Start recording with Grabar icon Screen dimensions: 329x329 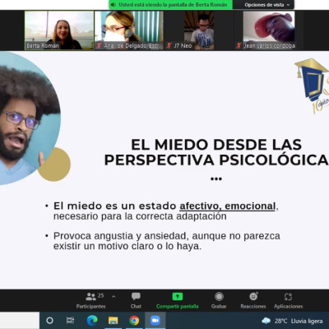point(219,296)
